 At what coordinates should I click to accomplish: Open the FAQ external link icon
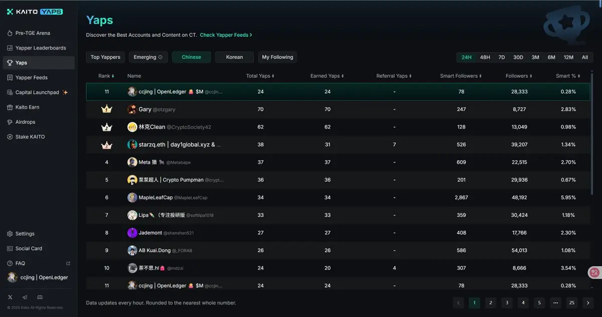click(x=68, y=263)
